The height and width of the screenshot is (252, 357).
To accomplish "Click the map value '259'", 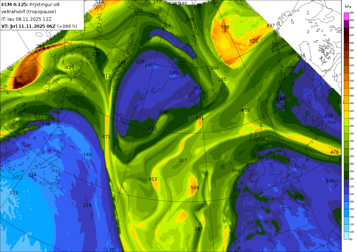I will click(x=155, y=15).
